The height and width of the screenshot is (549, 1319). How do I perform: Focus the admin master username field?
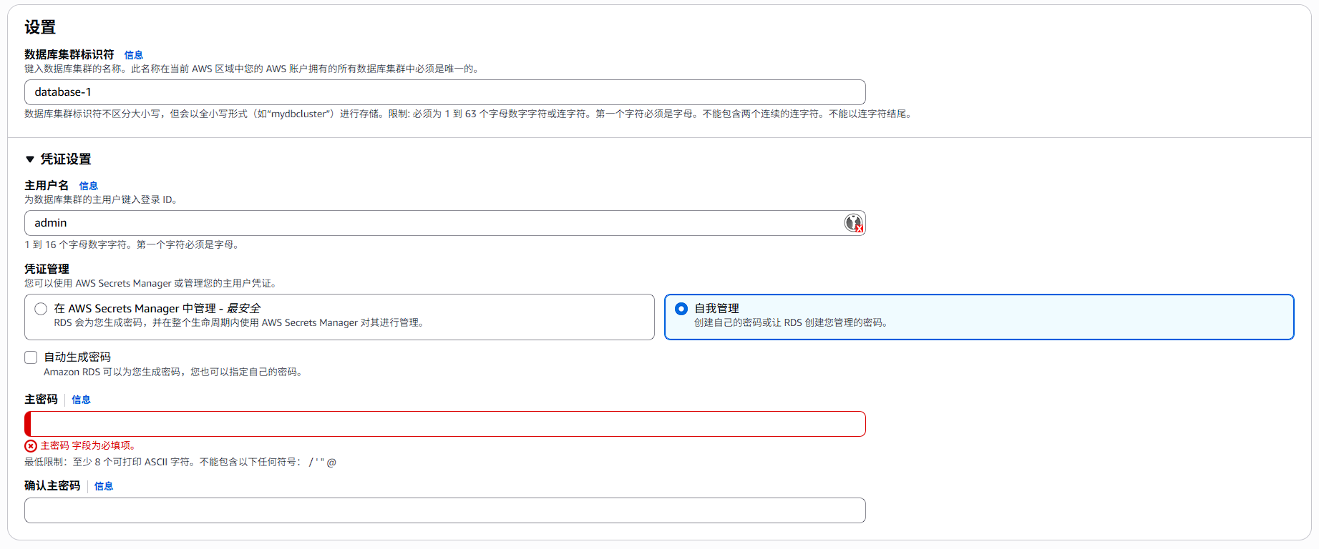click(x=445, y=223)
